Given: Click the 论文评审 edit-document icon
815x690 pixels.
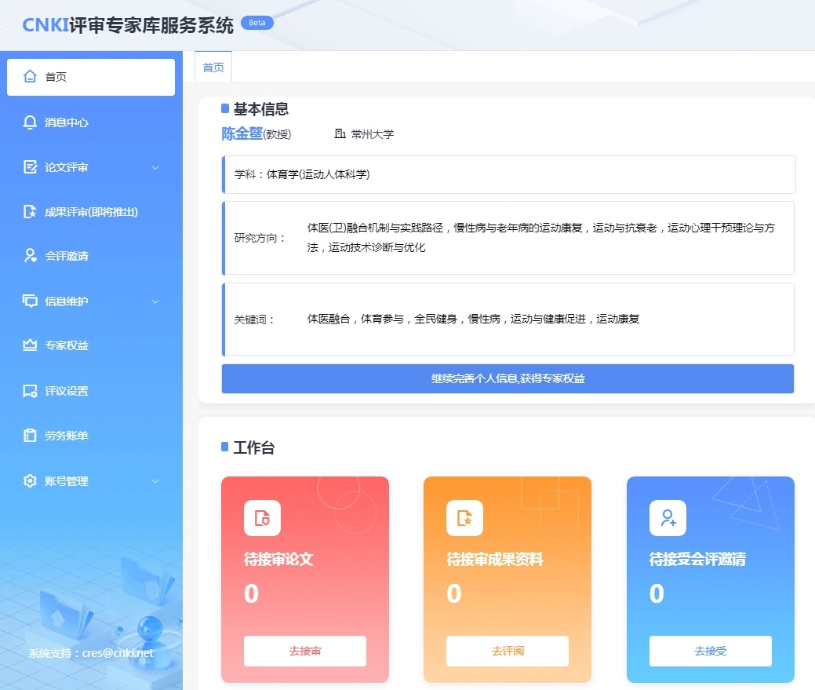Looking at the screenshot, I should click(x=31, y=167).
